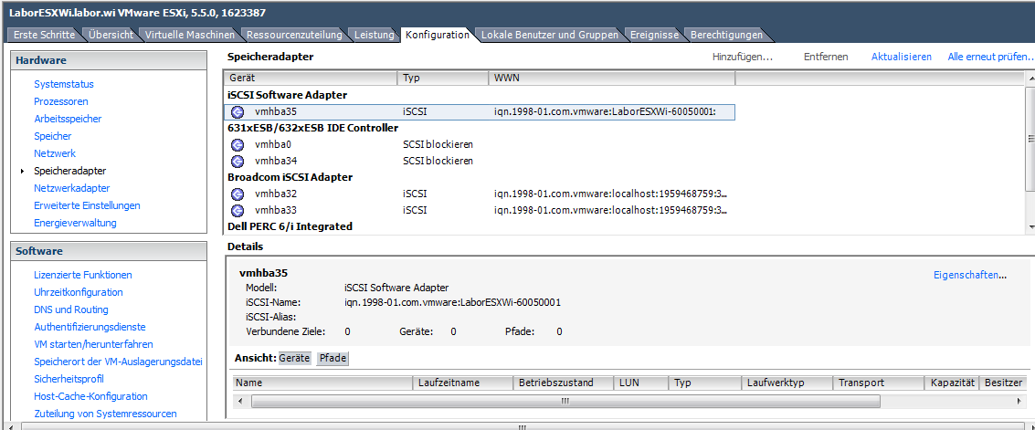Sort device list by Transport column
The image size is (1035, 430).
[879, 383]
